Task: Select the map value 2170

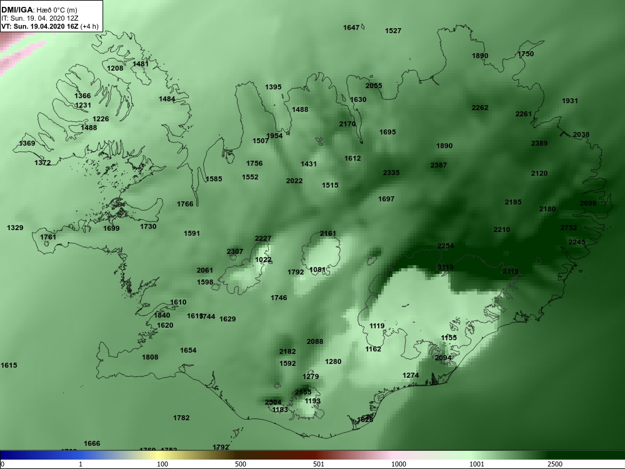Action: [347, 124]
